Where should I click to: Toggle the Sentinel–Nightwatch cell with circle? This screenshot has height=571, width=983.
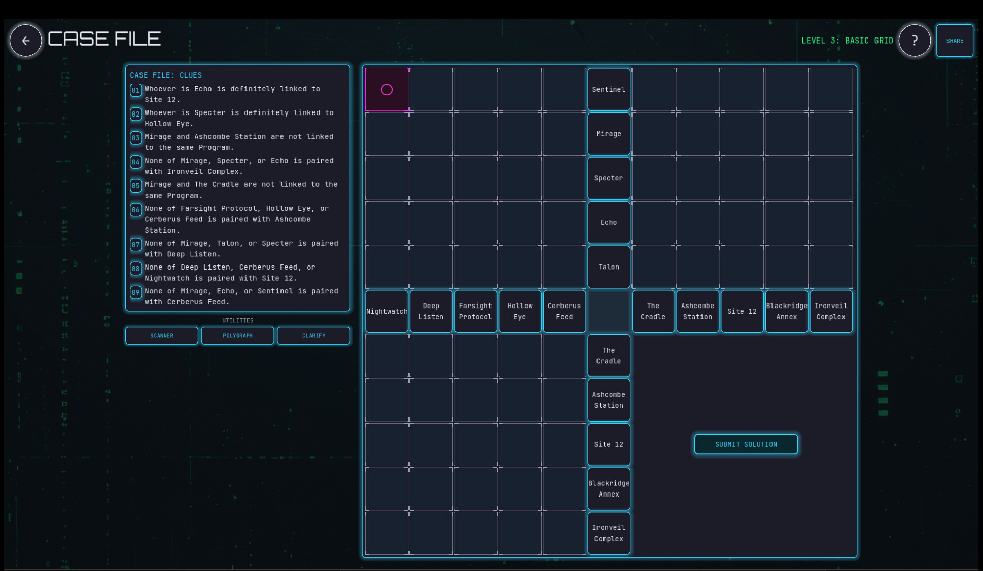coord(387,90)
